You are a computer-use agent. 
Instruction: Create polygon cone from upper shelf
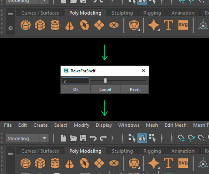tap(70, 25)
